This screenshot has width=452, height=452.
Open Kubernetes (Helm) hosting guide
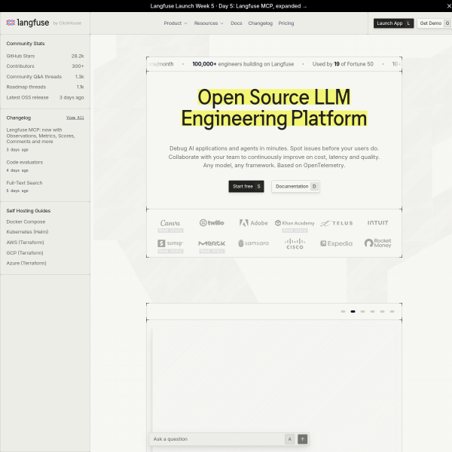coord(27,232)
